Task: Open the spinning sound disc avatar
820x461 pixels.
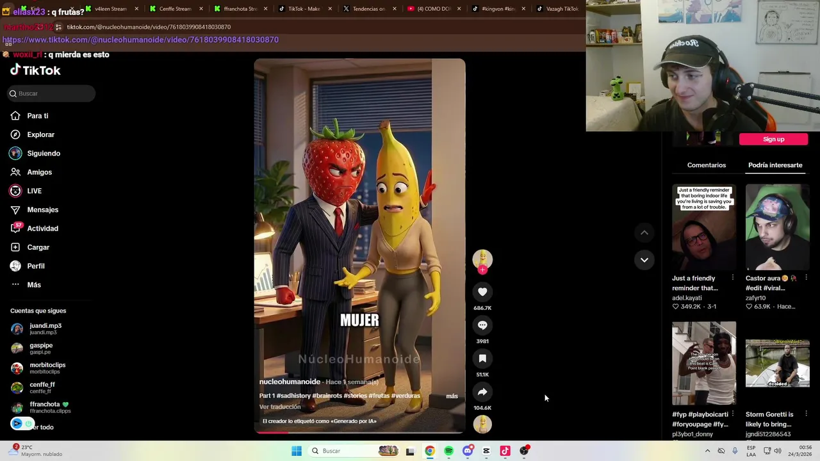Action: pyautogui.click(x=482, y=424)
